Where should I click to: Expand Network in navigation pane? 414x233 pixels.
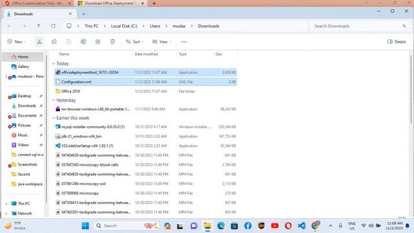click(6, 213)
